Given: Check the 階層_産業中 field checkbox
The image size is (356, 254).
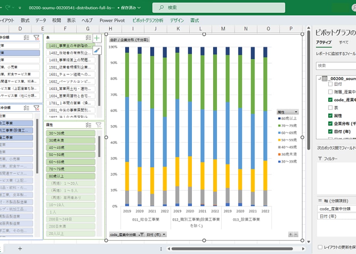Looking at the screenshot, I should click(330, 92).
